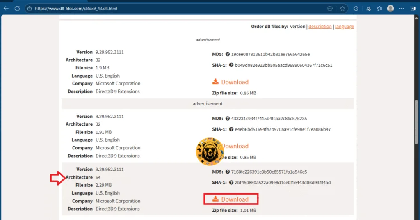
Task: Order DLL files by language
Action: [x=344, y=27]
